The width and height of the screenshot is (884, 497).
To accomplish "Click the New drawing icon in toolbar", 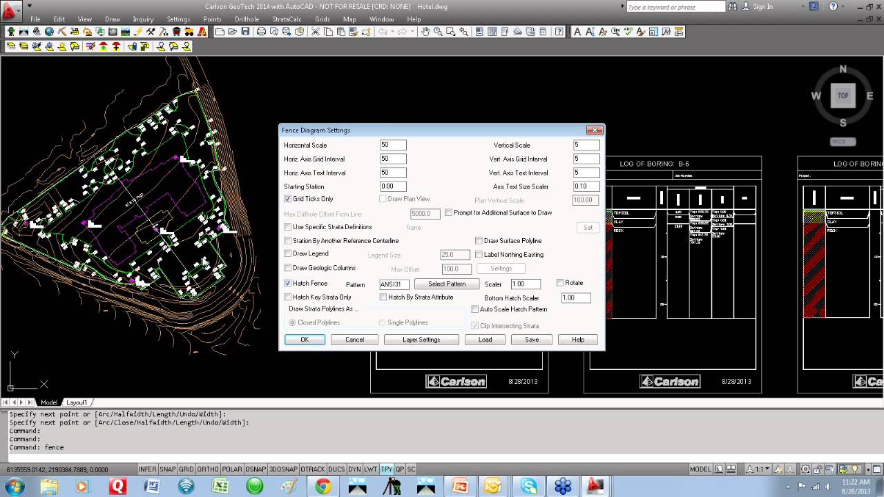I will (x=220, y=32).
